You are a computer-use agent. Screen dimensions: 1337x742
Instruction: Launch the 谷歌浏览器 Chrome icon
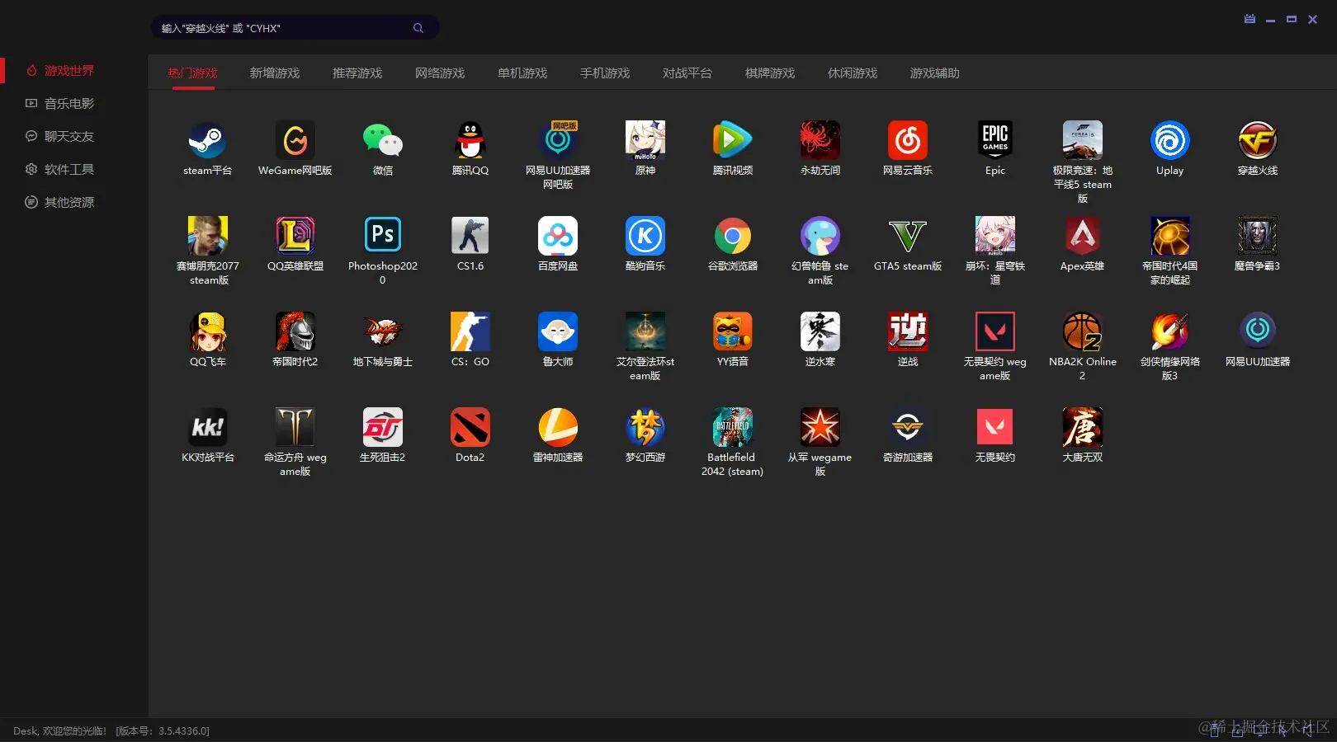[732, 237]
